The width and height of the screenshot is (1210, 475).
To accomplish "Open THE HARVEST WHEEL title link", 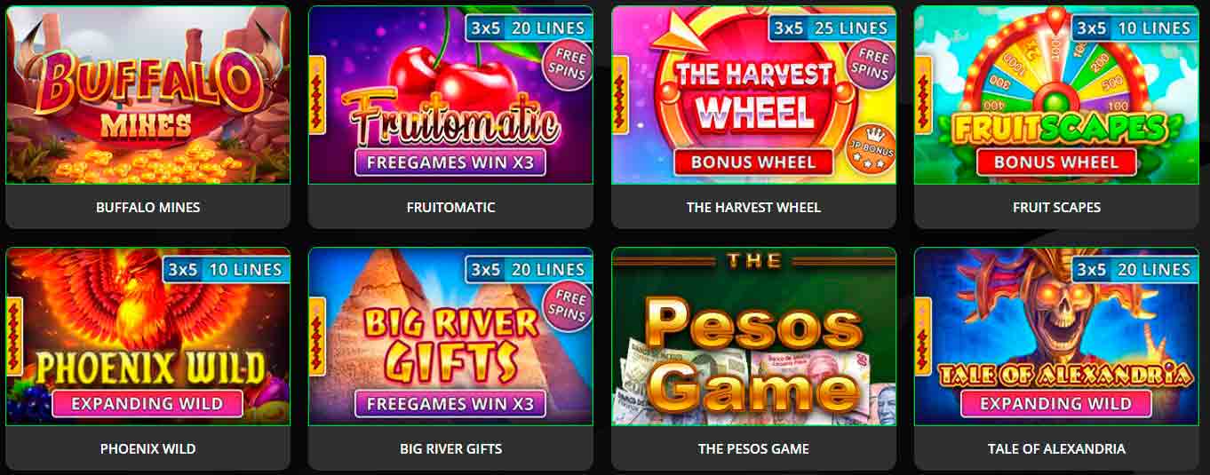I will click(753, 207).
